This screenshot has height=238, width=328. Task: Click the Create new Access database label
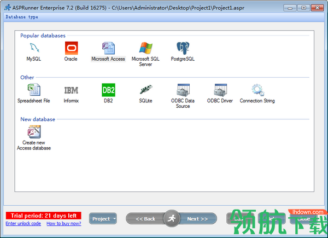point(34,146)
